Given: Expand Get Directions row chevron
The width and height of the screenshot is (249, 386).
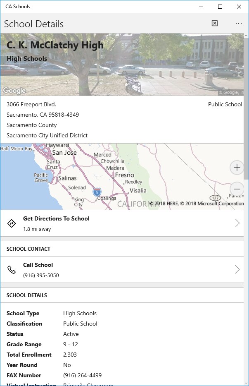Looking at the screenshot, I should point(237,223).
